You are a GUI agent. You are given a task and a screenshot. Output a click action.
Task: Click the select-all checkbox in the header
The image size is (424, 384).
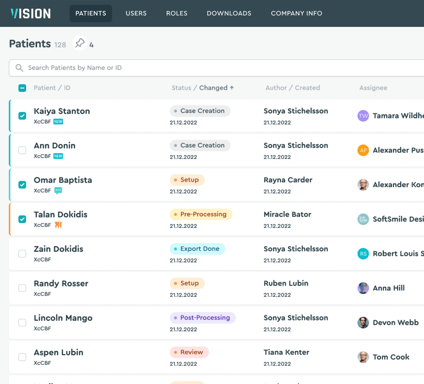click(x=22, y=88)
